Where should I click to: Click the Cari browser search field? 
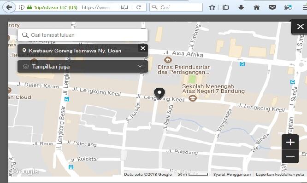(176, 7)
